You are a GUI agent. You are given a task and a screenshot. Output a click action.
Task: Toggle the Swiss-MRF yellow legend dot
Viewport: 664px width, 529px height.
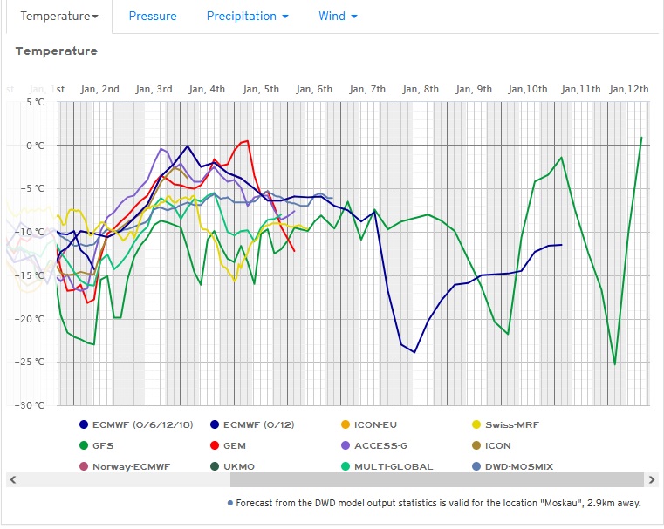(476, 424)
